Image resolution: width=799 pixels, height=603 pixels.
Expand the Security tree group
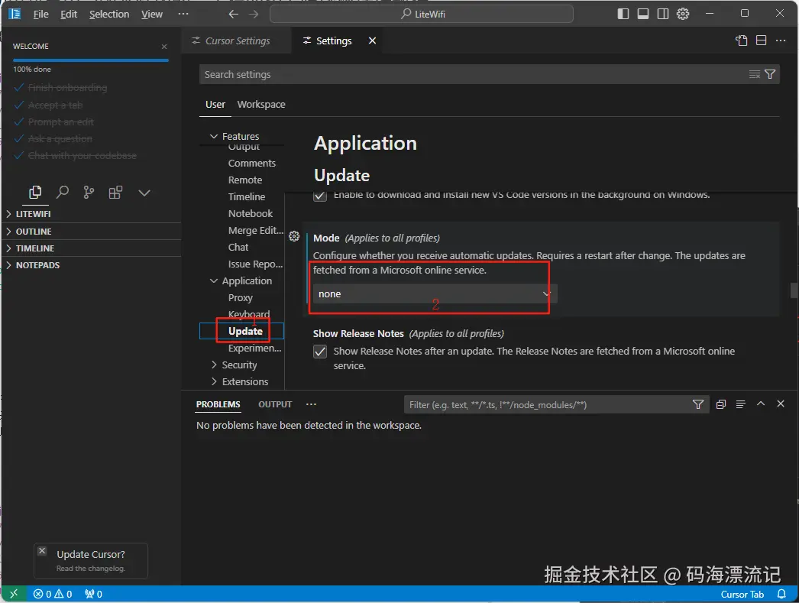(x=214, y=365)
